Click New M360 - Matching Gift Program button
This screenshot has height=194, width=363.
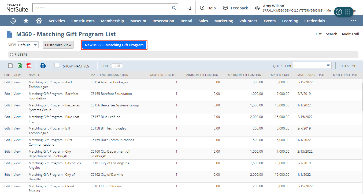click(114, 45)
